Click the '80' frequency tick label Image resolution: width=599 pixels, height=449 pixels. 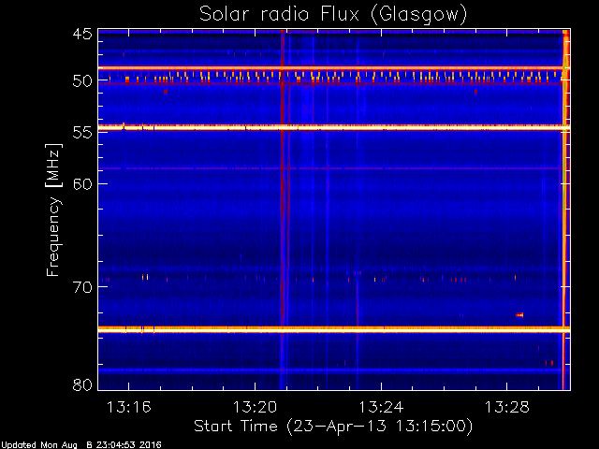[82, 384]
